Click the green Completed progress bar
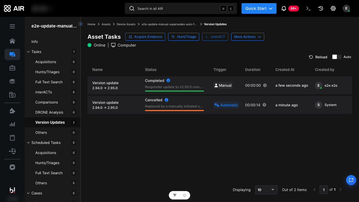Viewport: 359px width, 202px height. click(174, 91)
